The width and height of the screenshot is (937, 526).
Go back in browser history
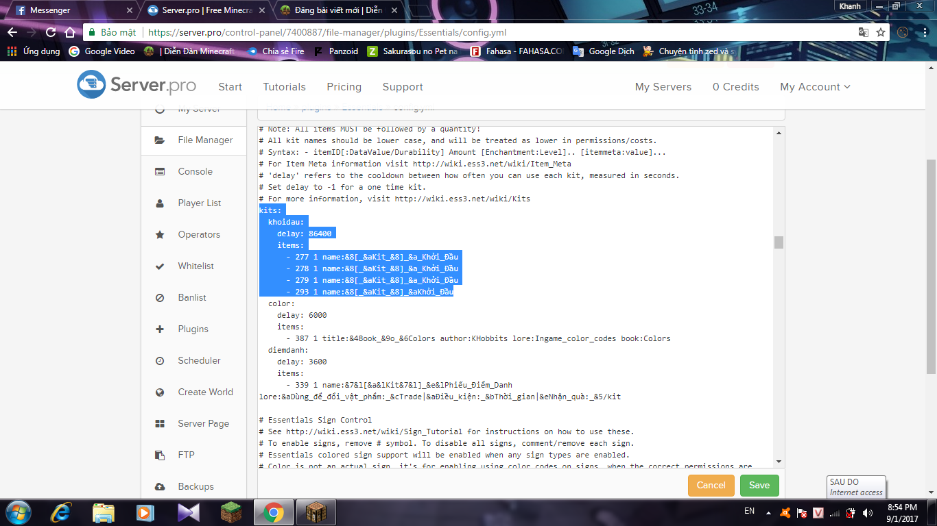click(x=12, y=32)
